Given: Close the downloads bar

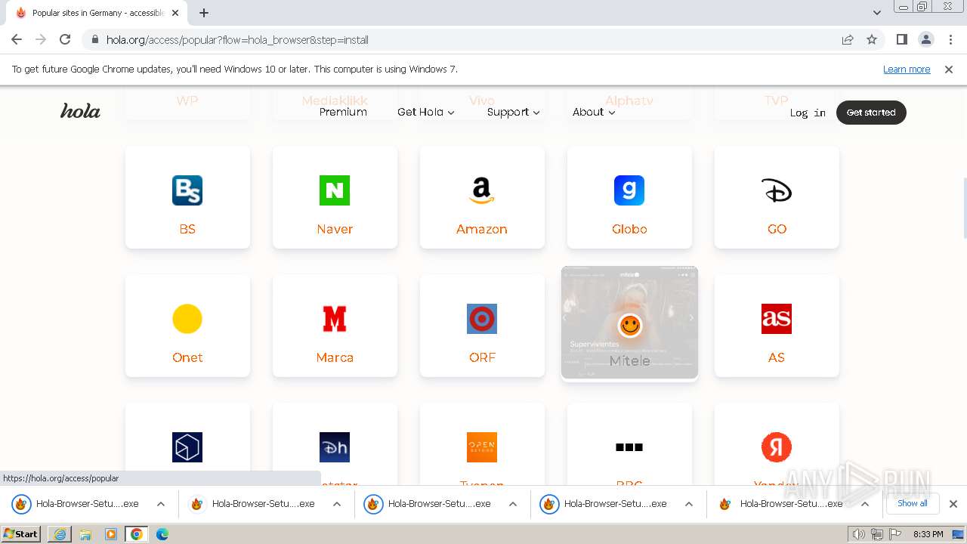Looking at the screenshot, I should point(953,504).
